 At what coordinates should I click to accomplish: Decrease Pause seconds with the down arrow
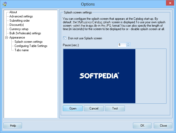128,46
